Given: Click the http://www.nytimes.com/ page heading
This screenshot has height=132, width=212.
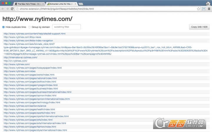Looking at the screenshot, I should pos(37,19).
